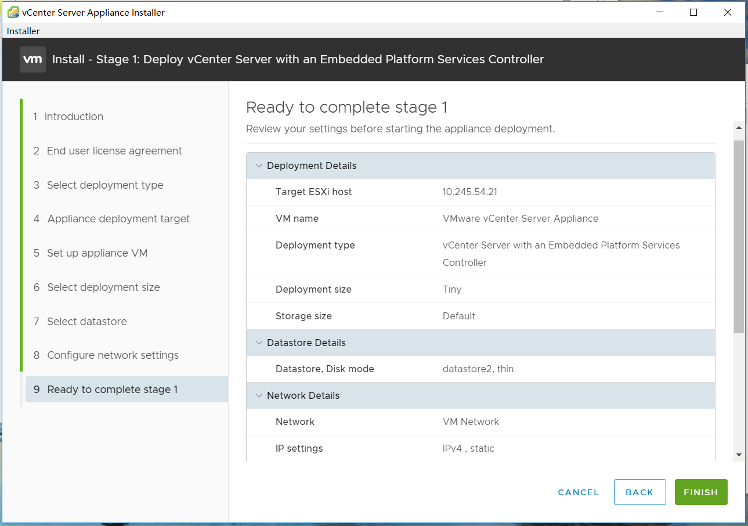The image size is (748, 526).
Task: Click the 'Review your settings' description text
Action: click(x=400, y=129)
